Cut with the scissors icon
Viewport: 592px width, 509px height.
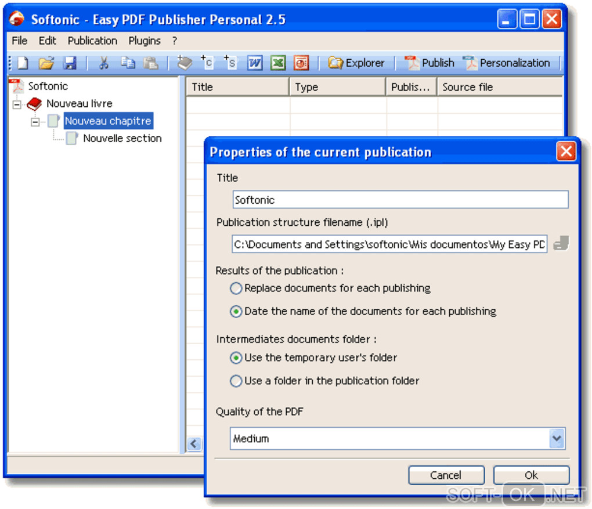103,63
